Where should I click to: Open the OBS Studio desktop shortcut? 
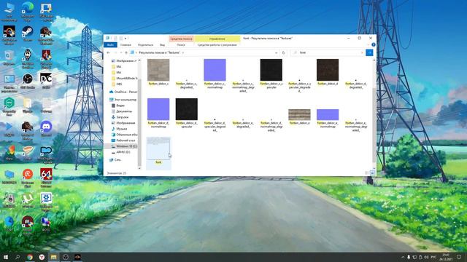point(28,81)
